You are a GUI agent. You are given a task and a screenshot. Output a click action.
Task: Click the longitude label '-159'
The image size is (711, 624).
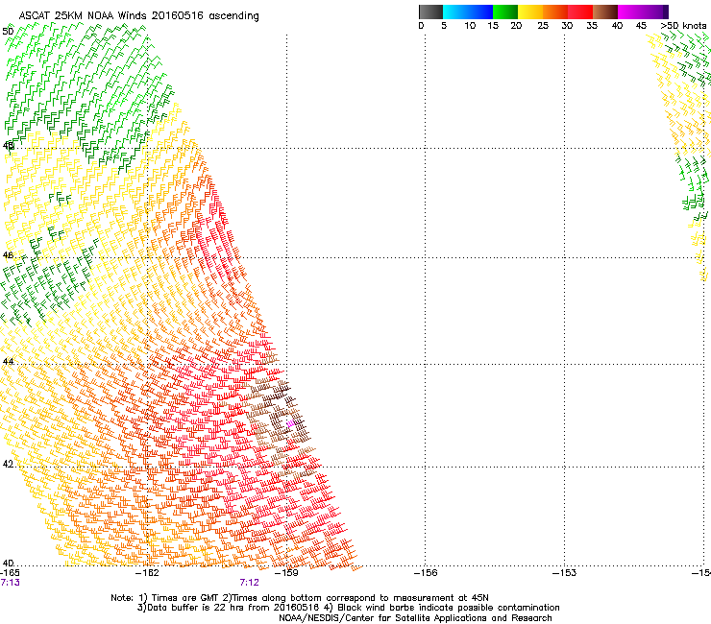[286, 573]
